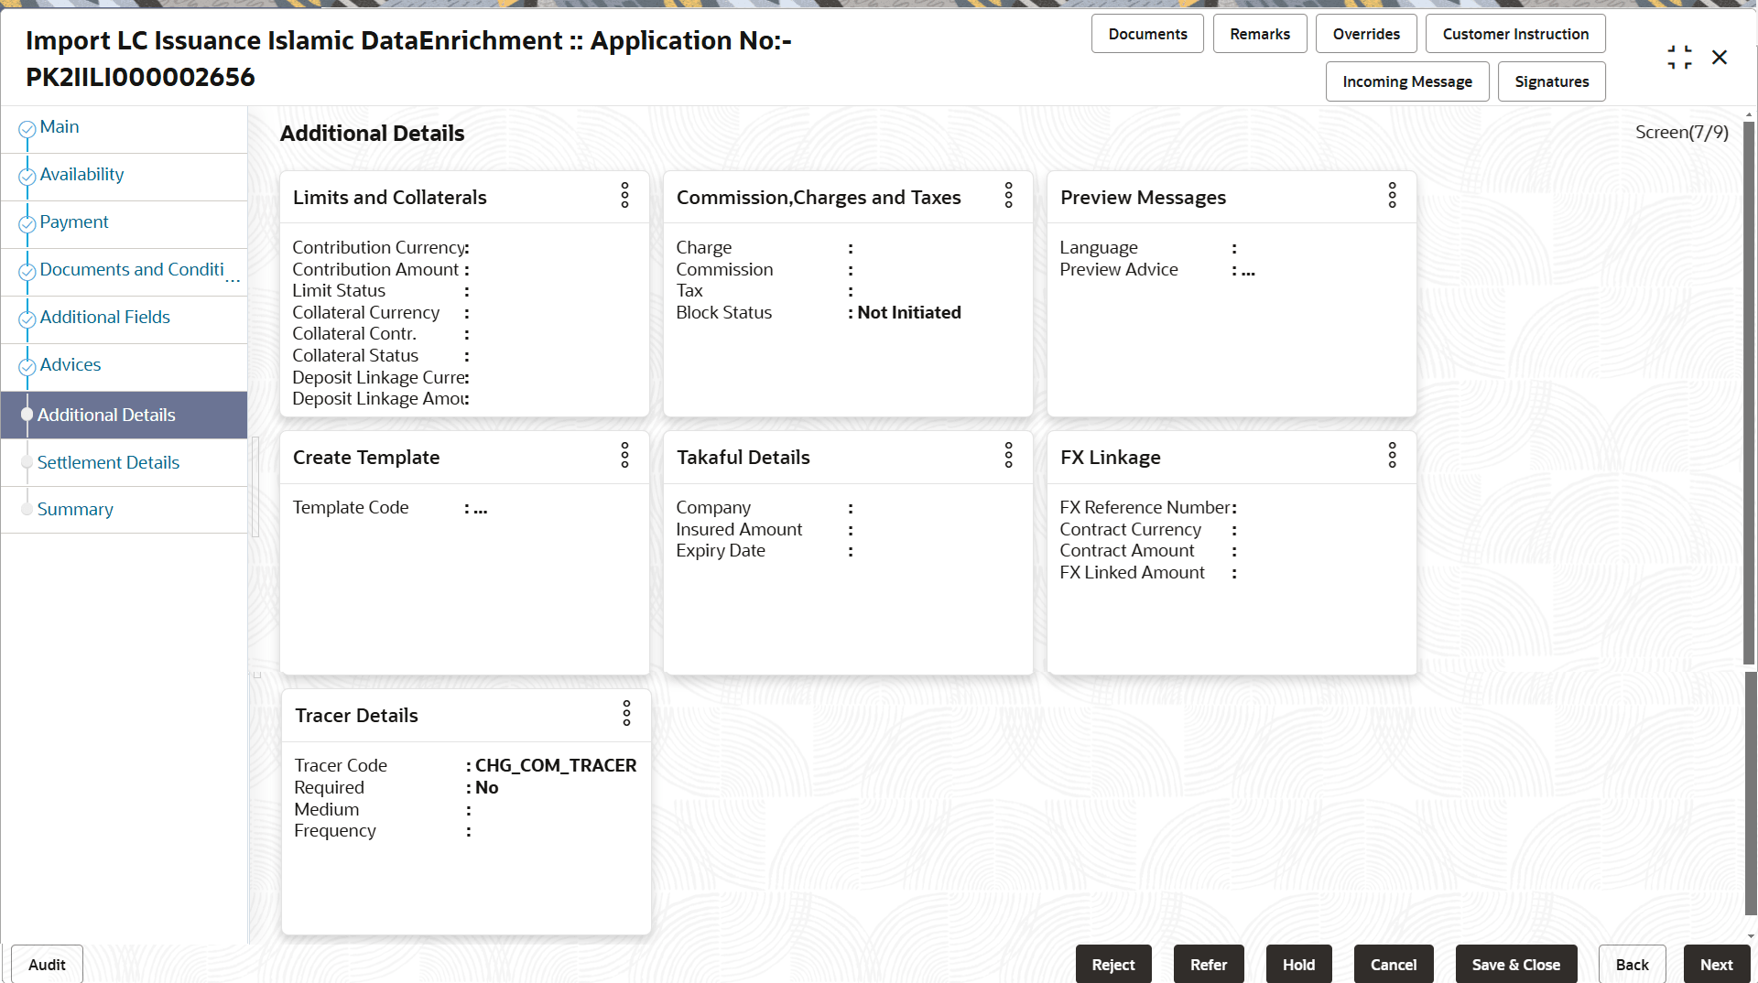
Task: Open Overrides
Action: [1366, 34]
